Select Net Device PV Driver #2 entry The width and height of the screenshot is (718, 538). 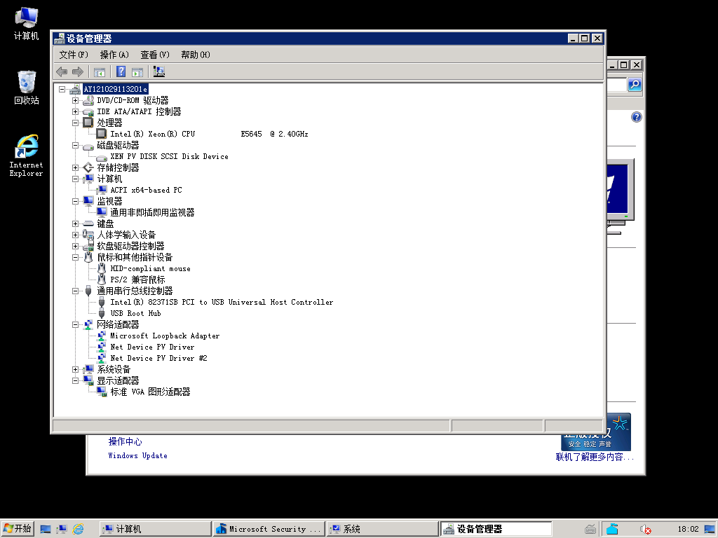click(x=158, y=358)
